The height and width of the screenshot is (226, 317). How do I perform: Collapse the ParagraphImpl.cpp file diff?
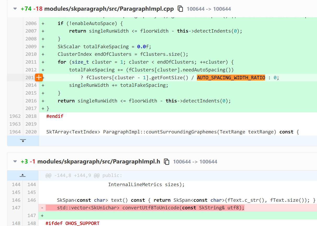click(x=15, y=9)
